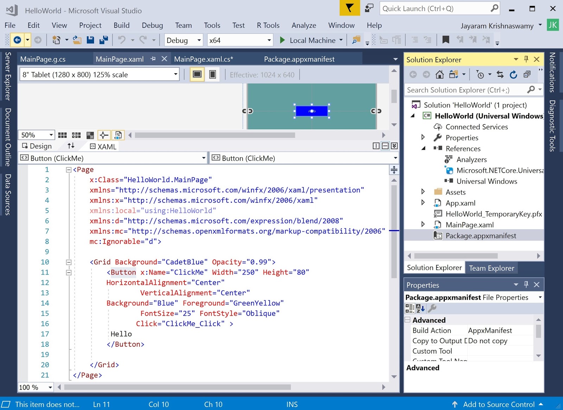Switch designer to portrait orientation
Viewport: 563px width, 410px height.
(x=212, y=74)
